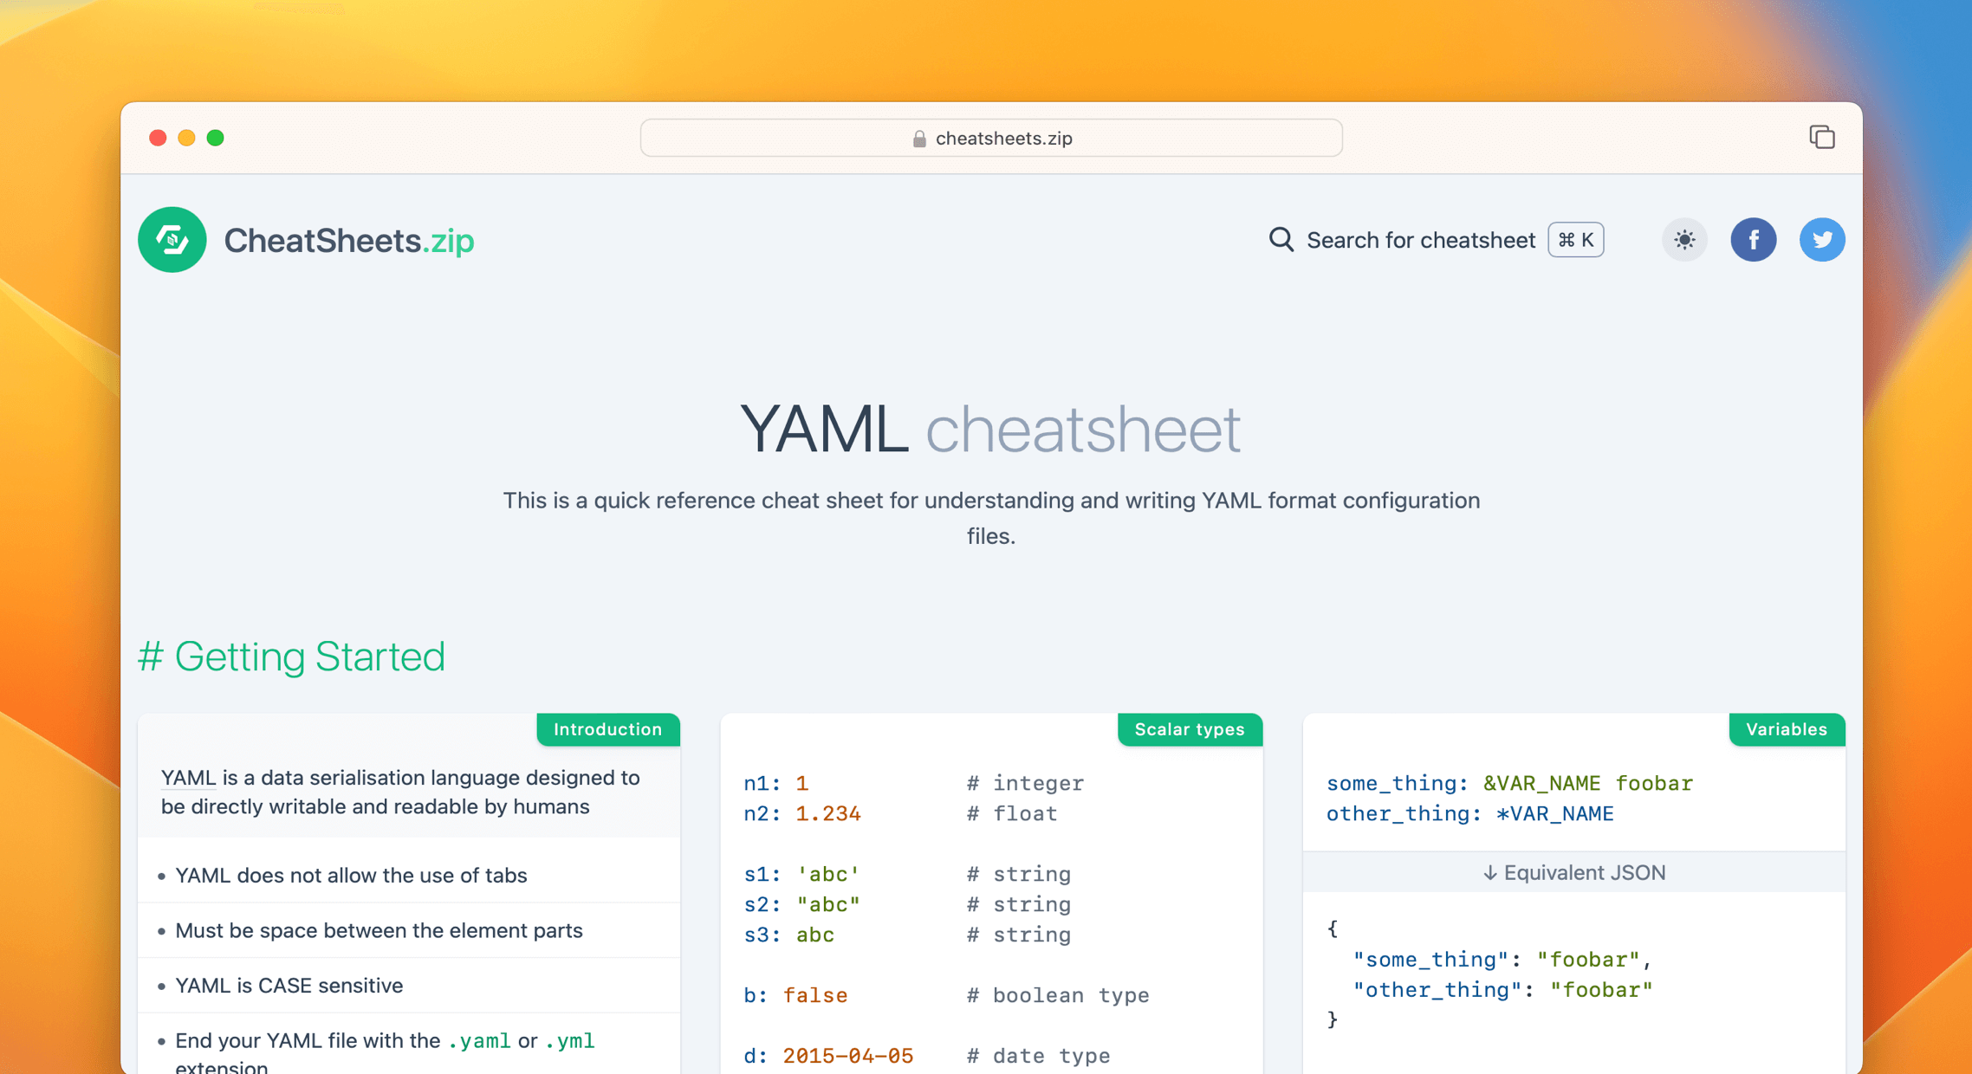1972x1074 pixels.
Task: Open the CheatSheets.zip home link text
Action: [x=348, y=240]
